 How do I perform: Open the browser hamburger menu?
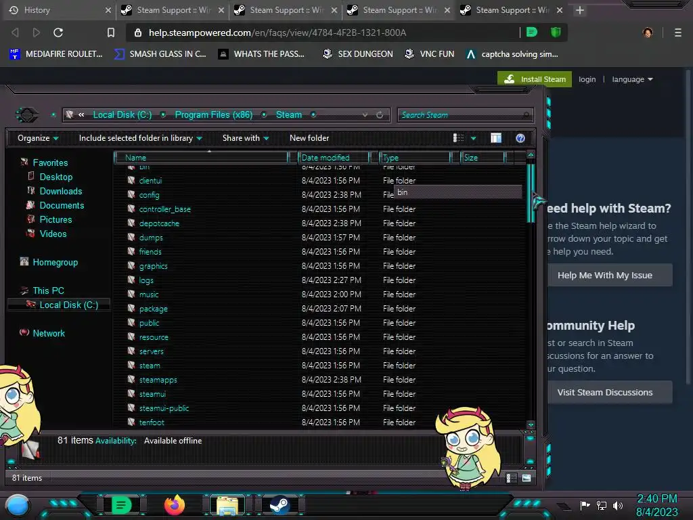[678, 32]
